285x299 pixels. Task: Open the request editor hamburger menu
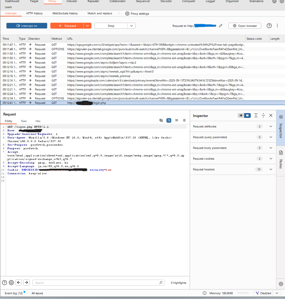(x=184, y=120)
